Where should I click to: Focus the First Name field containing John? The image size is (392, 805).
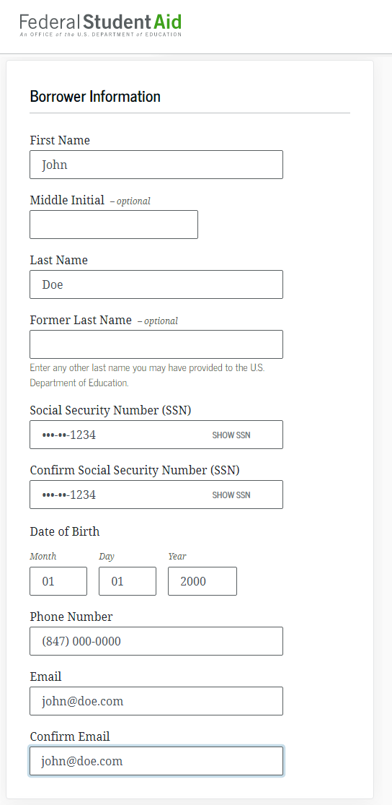click(x=156, y=165)
